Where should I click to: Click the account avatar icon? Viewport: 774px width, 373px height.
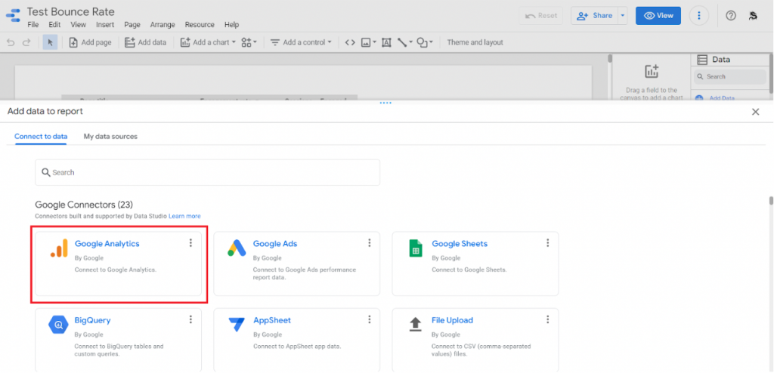(754, 16)
